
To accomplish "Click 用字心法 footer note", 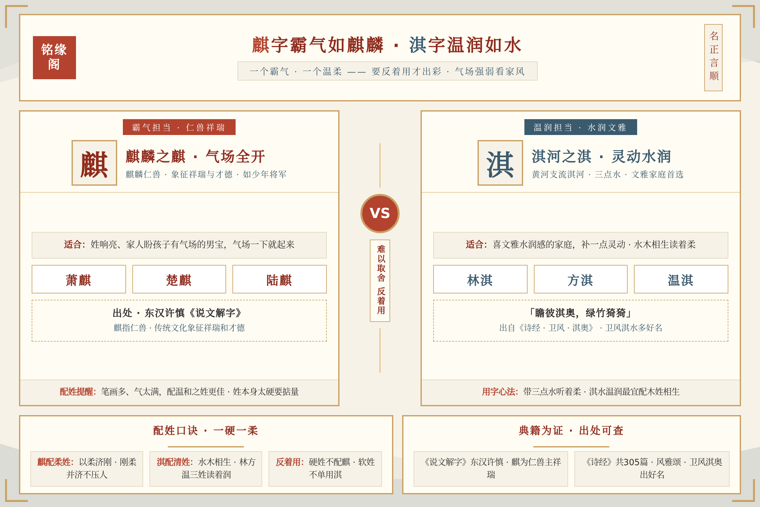I will [580, 392].
